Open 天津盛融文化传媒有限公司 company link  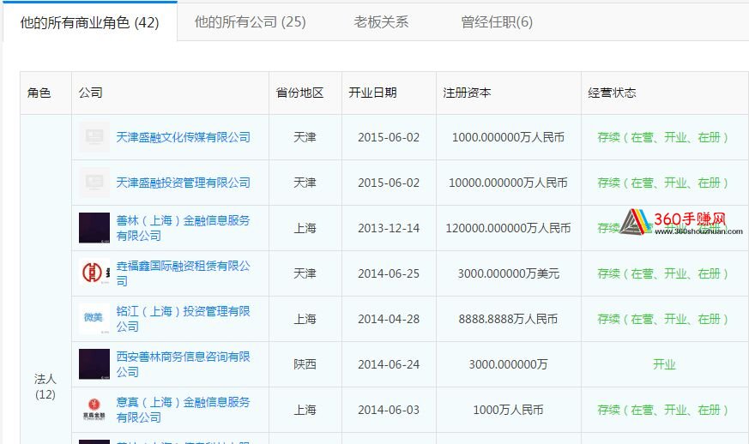(x=184, y=137)
